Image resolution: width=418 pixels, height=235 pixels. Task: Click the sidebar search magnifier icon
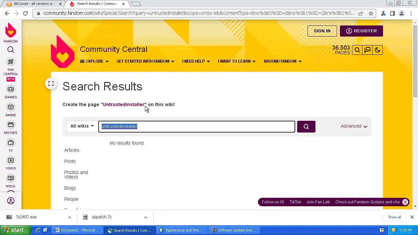click(11, 50)
